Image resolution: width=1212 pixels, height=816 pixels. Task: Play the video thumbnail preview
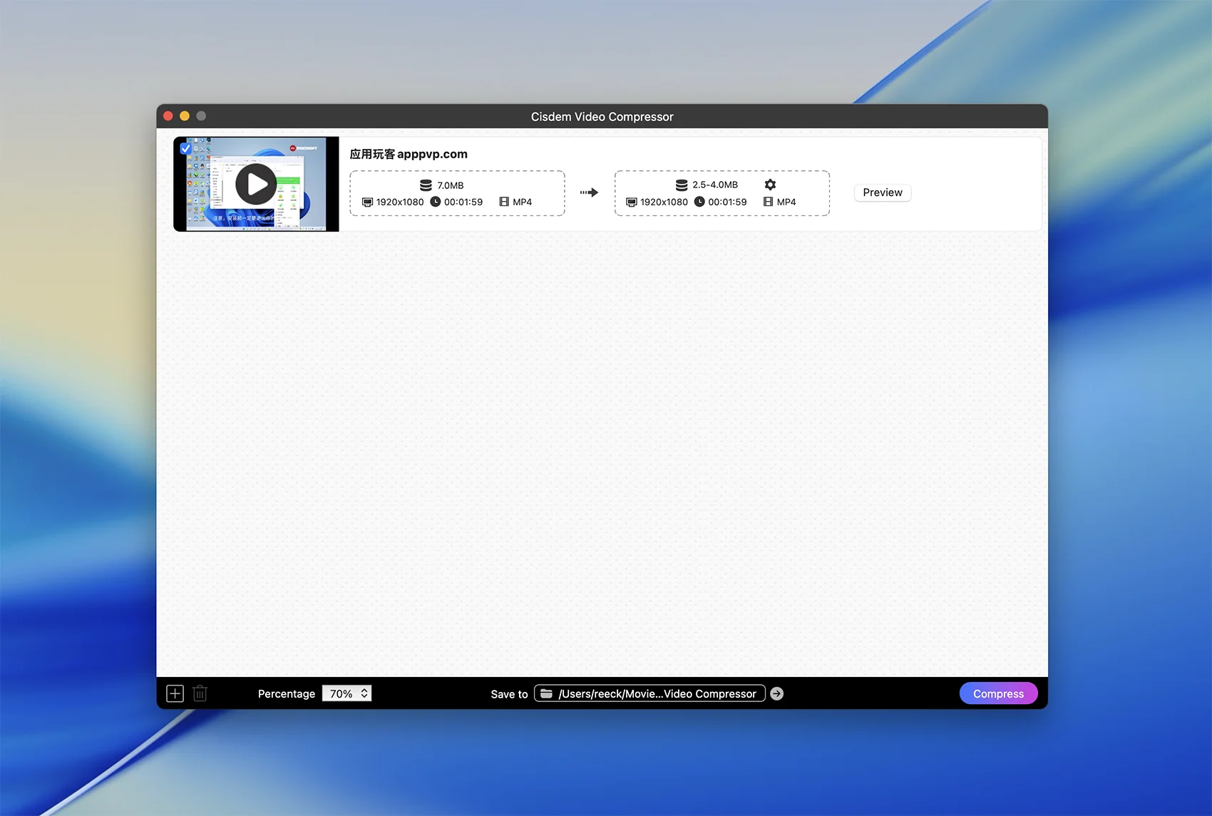pyautogui.click(x=256, y=185)
